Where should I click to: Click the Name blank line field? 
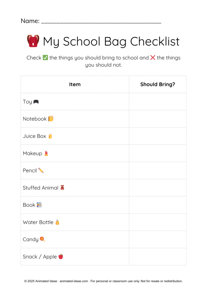[x=101, y=21]
